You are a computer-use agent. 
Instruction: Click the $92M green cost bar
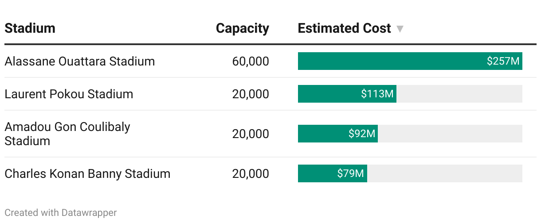click(x=337, y=134)
